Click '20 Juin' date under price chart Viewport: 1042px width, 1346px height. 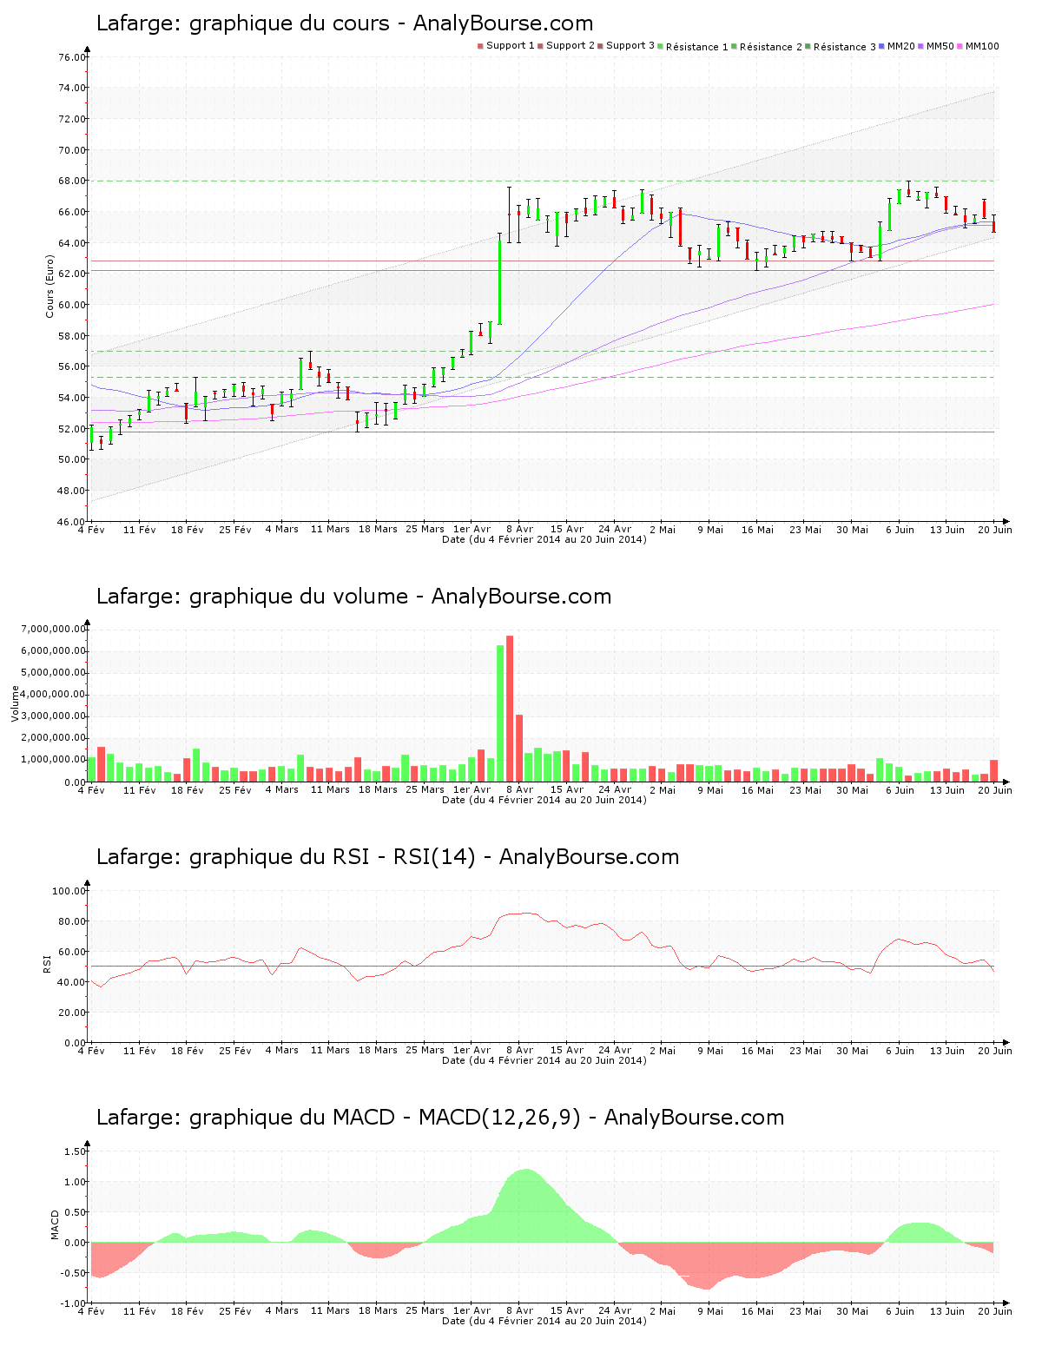995,529
